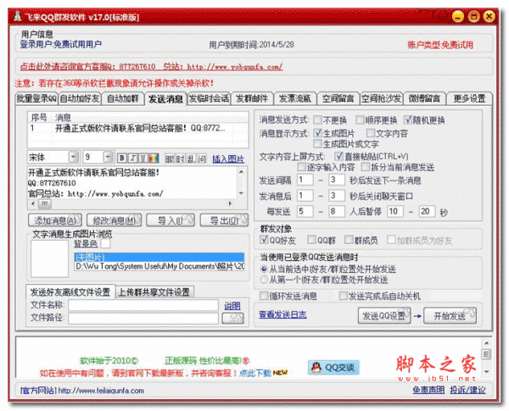Screen dimensions: 509x411
Task: Select the (无图片) list entry
Action: [x=159, y=258]
